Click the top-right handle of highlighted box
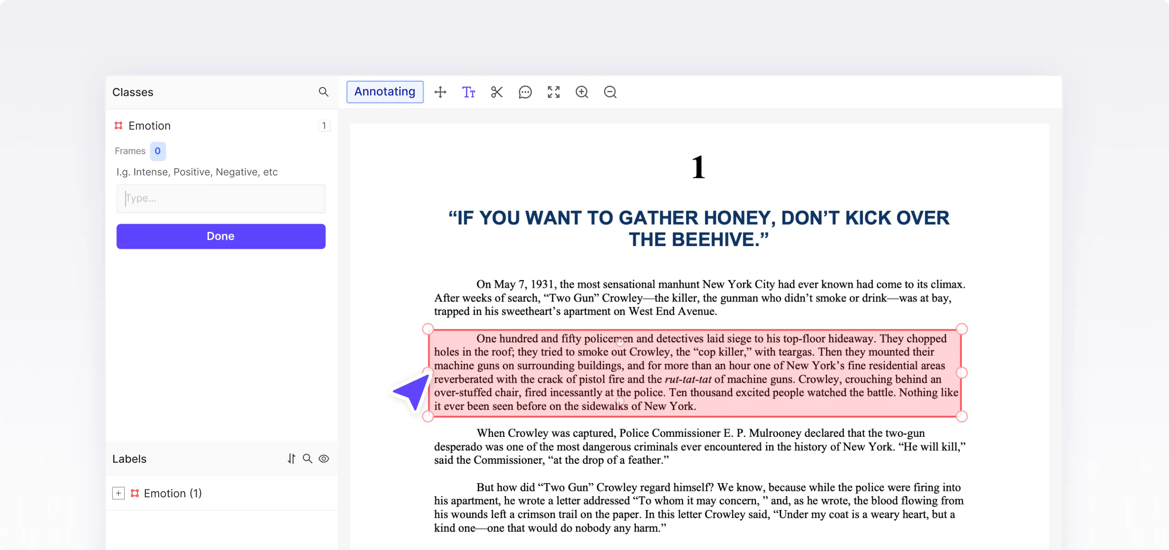This screenshot has height=550, width=1169. point(962,329)
